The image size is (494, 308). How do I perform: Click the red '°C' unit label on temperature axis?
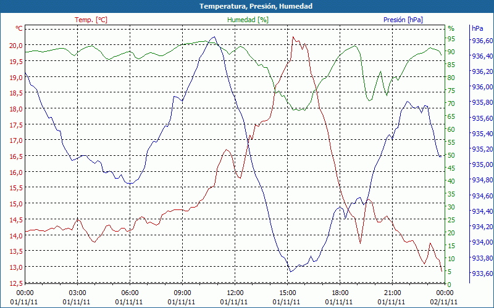(x=19, y=28)
